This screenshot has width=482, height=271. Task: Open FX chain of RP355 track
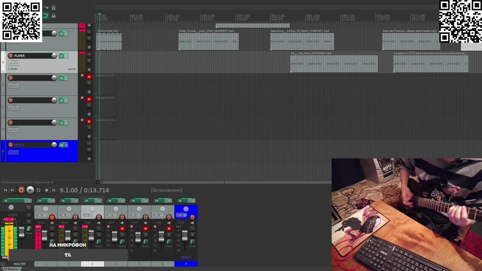pyautogui.click(x=62, y=145)
